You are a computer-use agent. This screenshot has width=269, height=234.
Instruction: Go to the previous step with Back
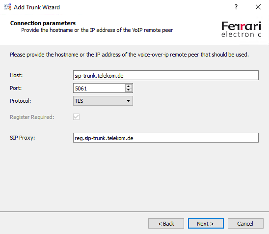click(166, 224)
